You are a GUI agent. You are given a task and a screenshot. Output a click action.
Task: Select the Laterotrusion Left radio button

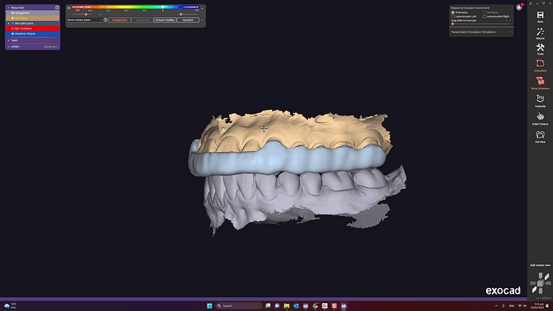[452, 16]
